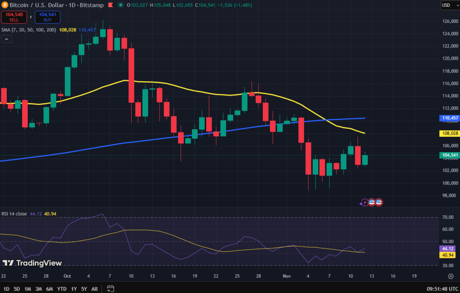This screenshot has width=460, height=293.
Task: Click the SELL 104,540 button
Action: (14, 16)
